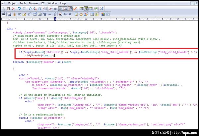Click the last HTML toolbar icon
The width and height of the screenshot is (199, 136).
(x=108, y=14)
